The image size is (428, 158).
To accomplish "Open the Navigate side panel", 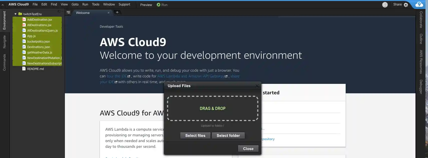I will click(4, 42).
